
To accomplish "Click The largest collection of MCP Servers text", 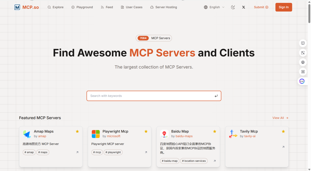I will [154, 67].
